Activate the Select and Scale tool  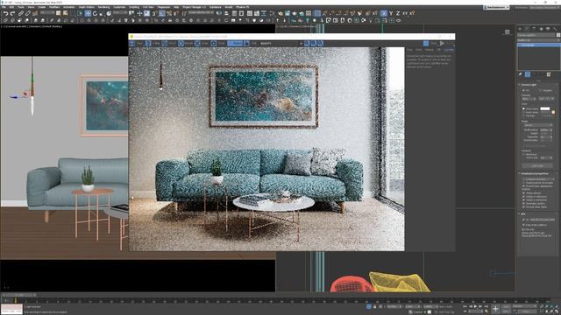pyautogui.click(x=102, y=13)
